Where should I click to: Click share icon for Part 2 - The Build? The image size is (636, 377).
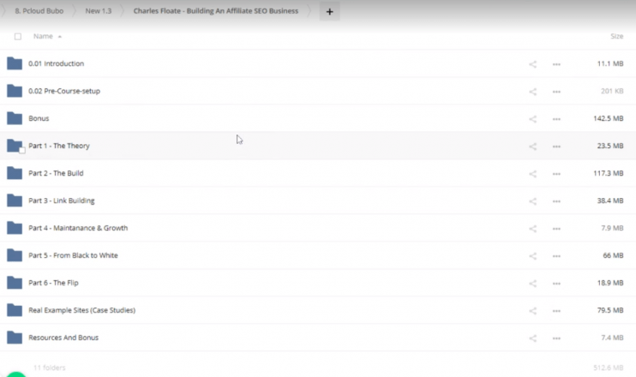(x=532, y=173)
